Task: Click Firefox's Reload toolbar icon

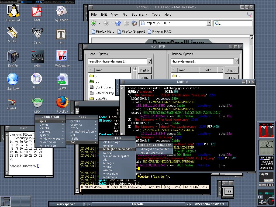Action: [118, 23]
